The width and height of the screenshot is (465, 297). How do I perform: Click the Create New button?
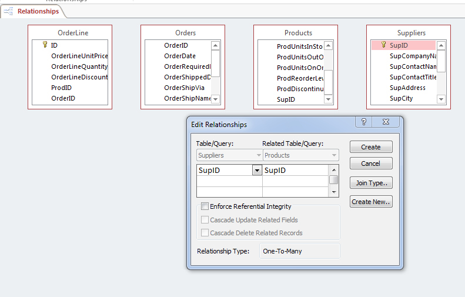(x=370, y=202)
